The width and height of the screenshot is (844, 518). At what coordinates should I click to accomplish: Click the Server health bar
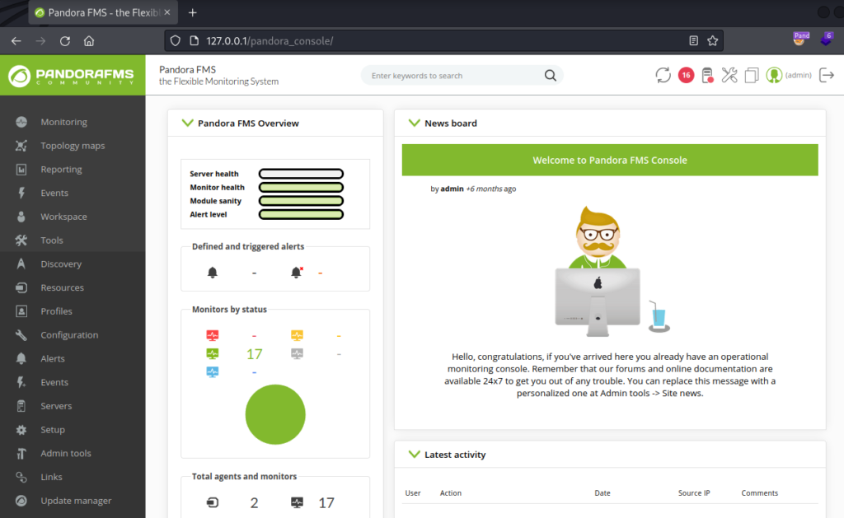coord(301,174)
